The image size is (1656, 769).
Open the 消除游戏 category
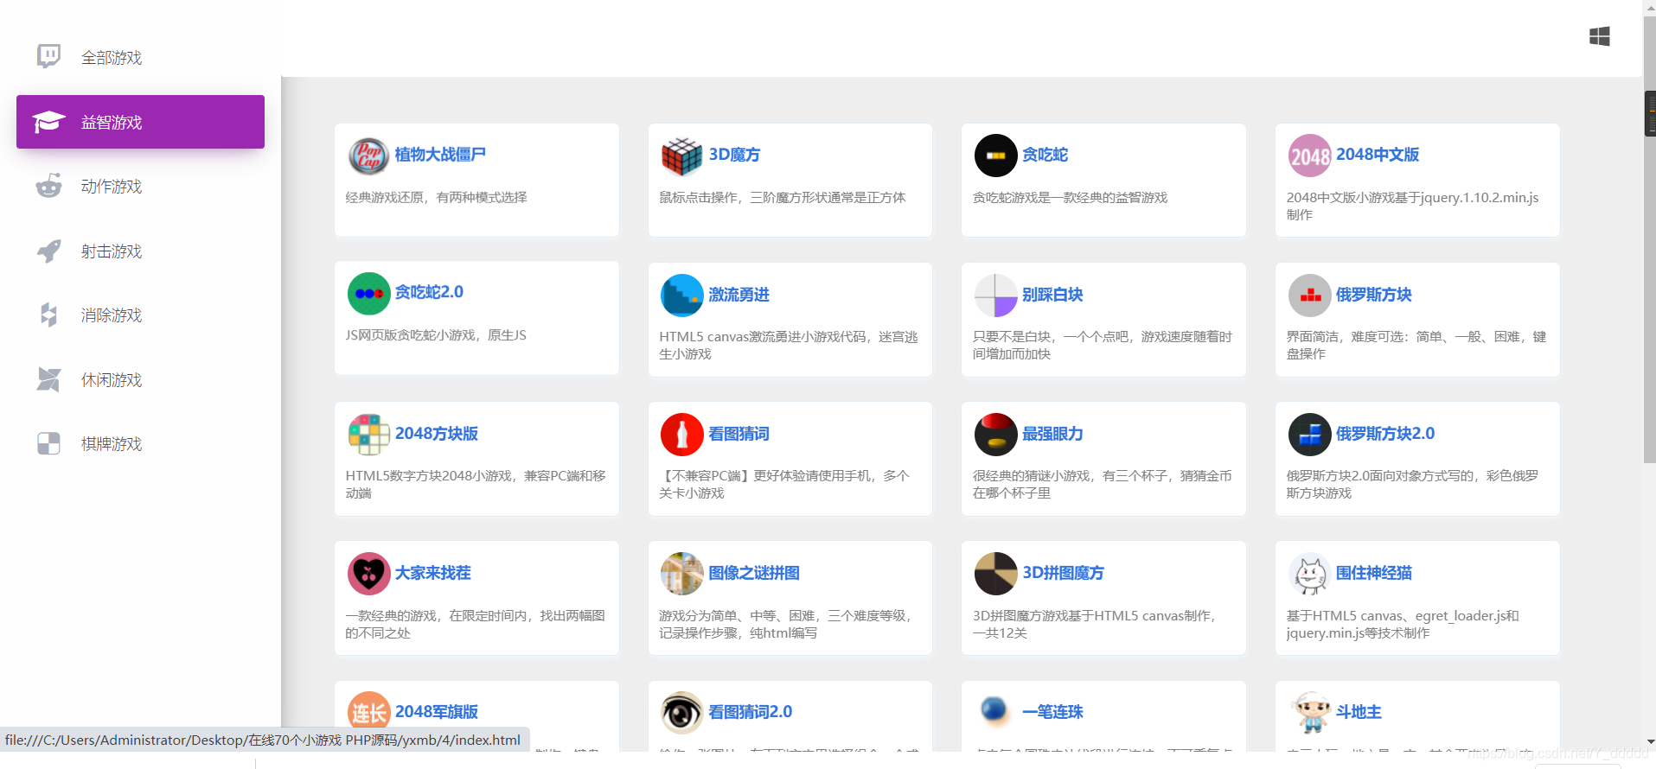(140, 315)
